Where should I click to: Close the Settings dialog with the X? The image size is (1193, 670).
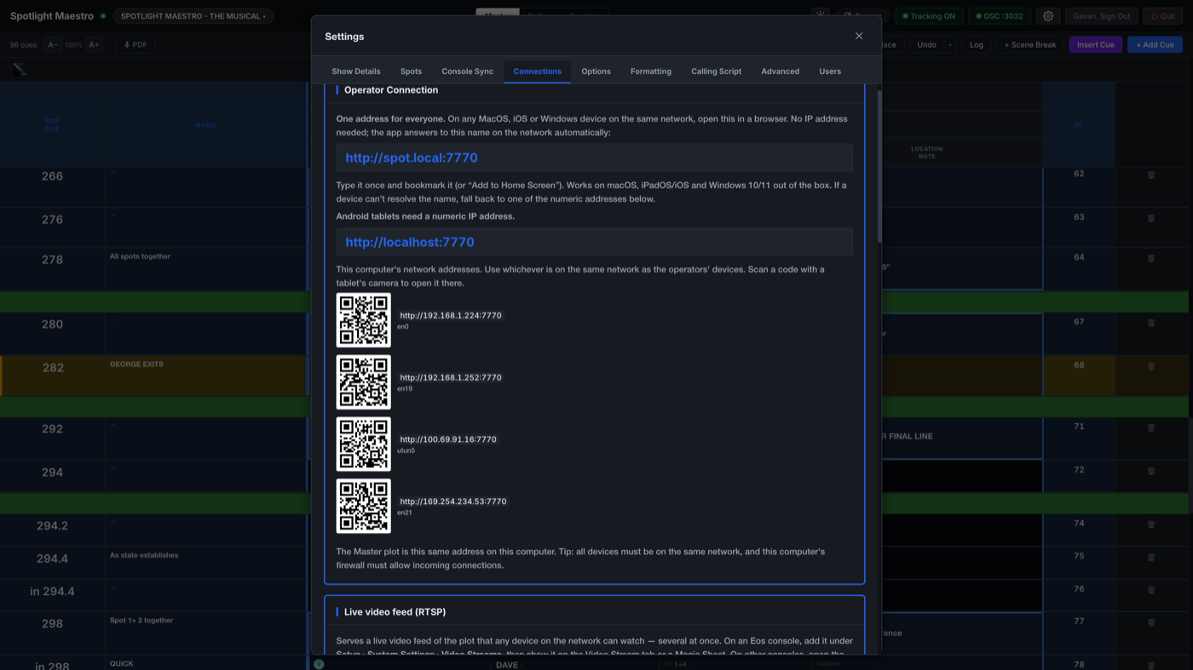pyautogui.click(x=859, y=36)
